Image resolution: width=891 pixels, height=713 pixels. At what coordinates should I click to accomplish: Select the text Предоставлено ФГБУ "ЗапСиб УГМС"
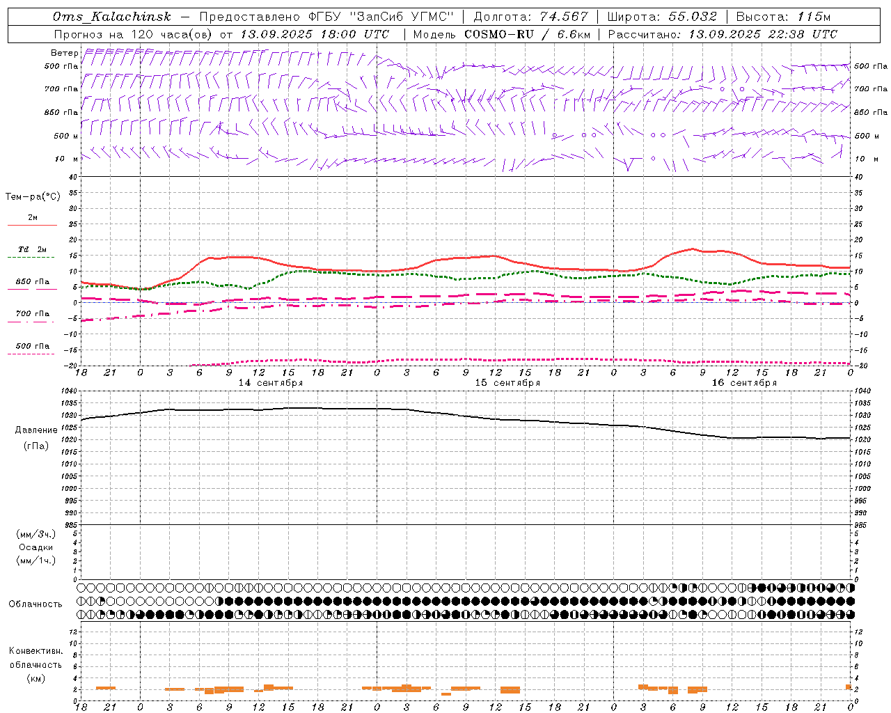pos(326,17)
